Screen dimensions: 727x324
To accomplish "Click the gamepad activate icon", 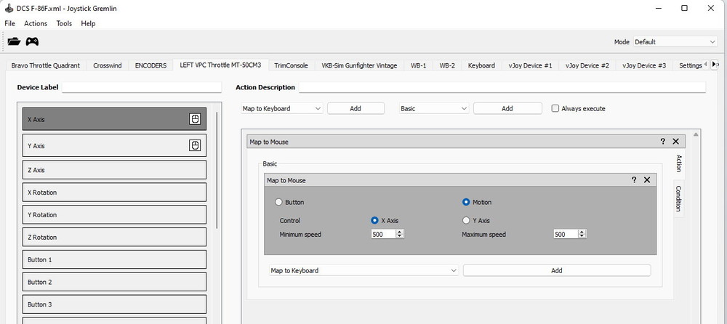I will click(x=33, y=41).
